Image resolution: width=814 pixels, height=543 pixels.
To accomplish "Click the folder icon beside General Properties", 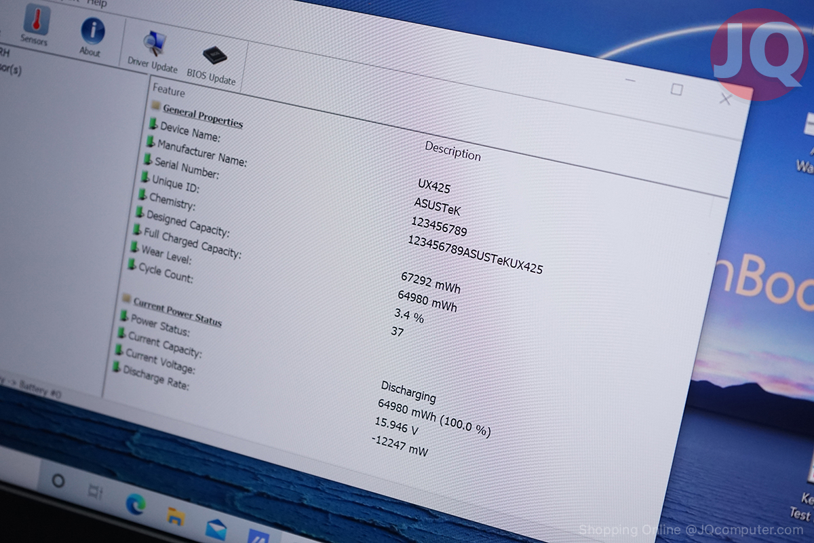I will (156, 107).
